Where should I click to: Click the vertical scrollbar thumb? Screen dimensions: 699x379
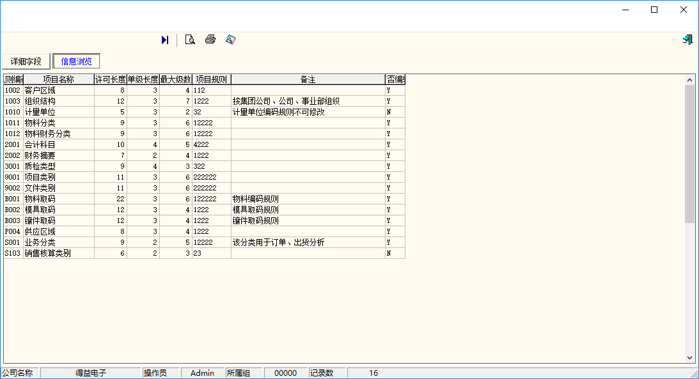coord(689,153)
